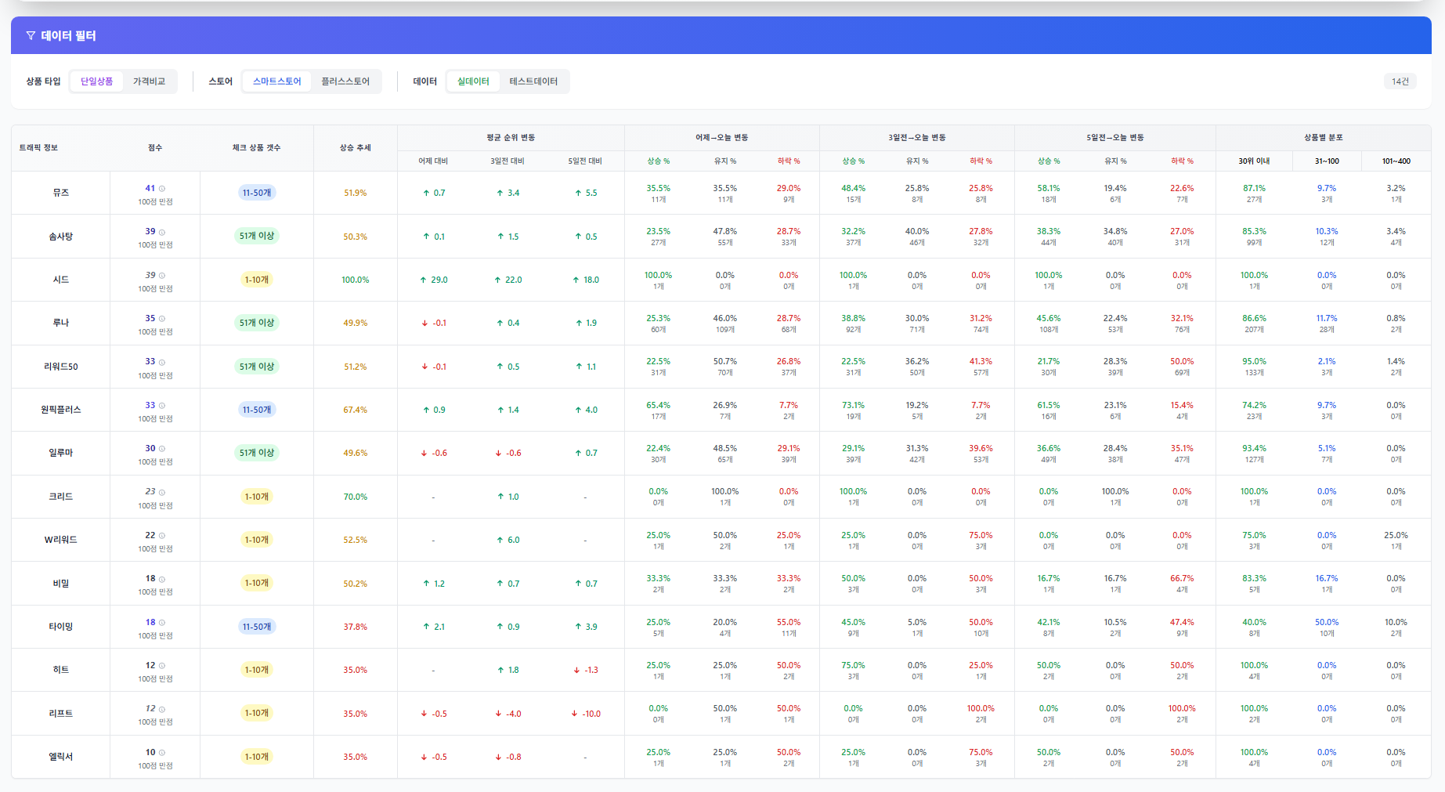The width and height of the screenshot is (1445, 792).
Task: Open the score info icon in the 솜사탕 row
Action: [x=162, y=232]
